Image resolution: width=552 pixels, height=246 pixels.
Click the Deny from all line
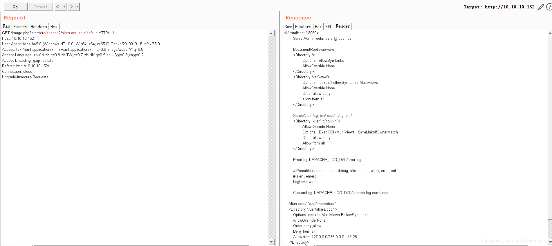pyautogui.click(x=304, y=231)
